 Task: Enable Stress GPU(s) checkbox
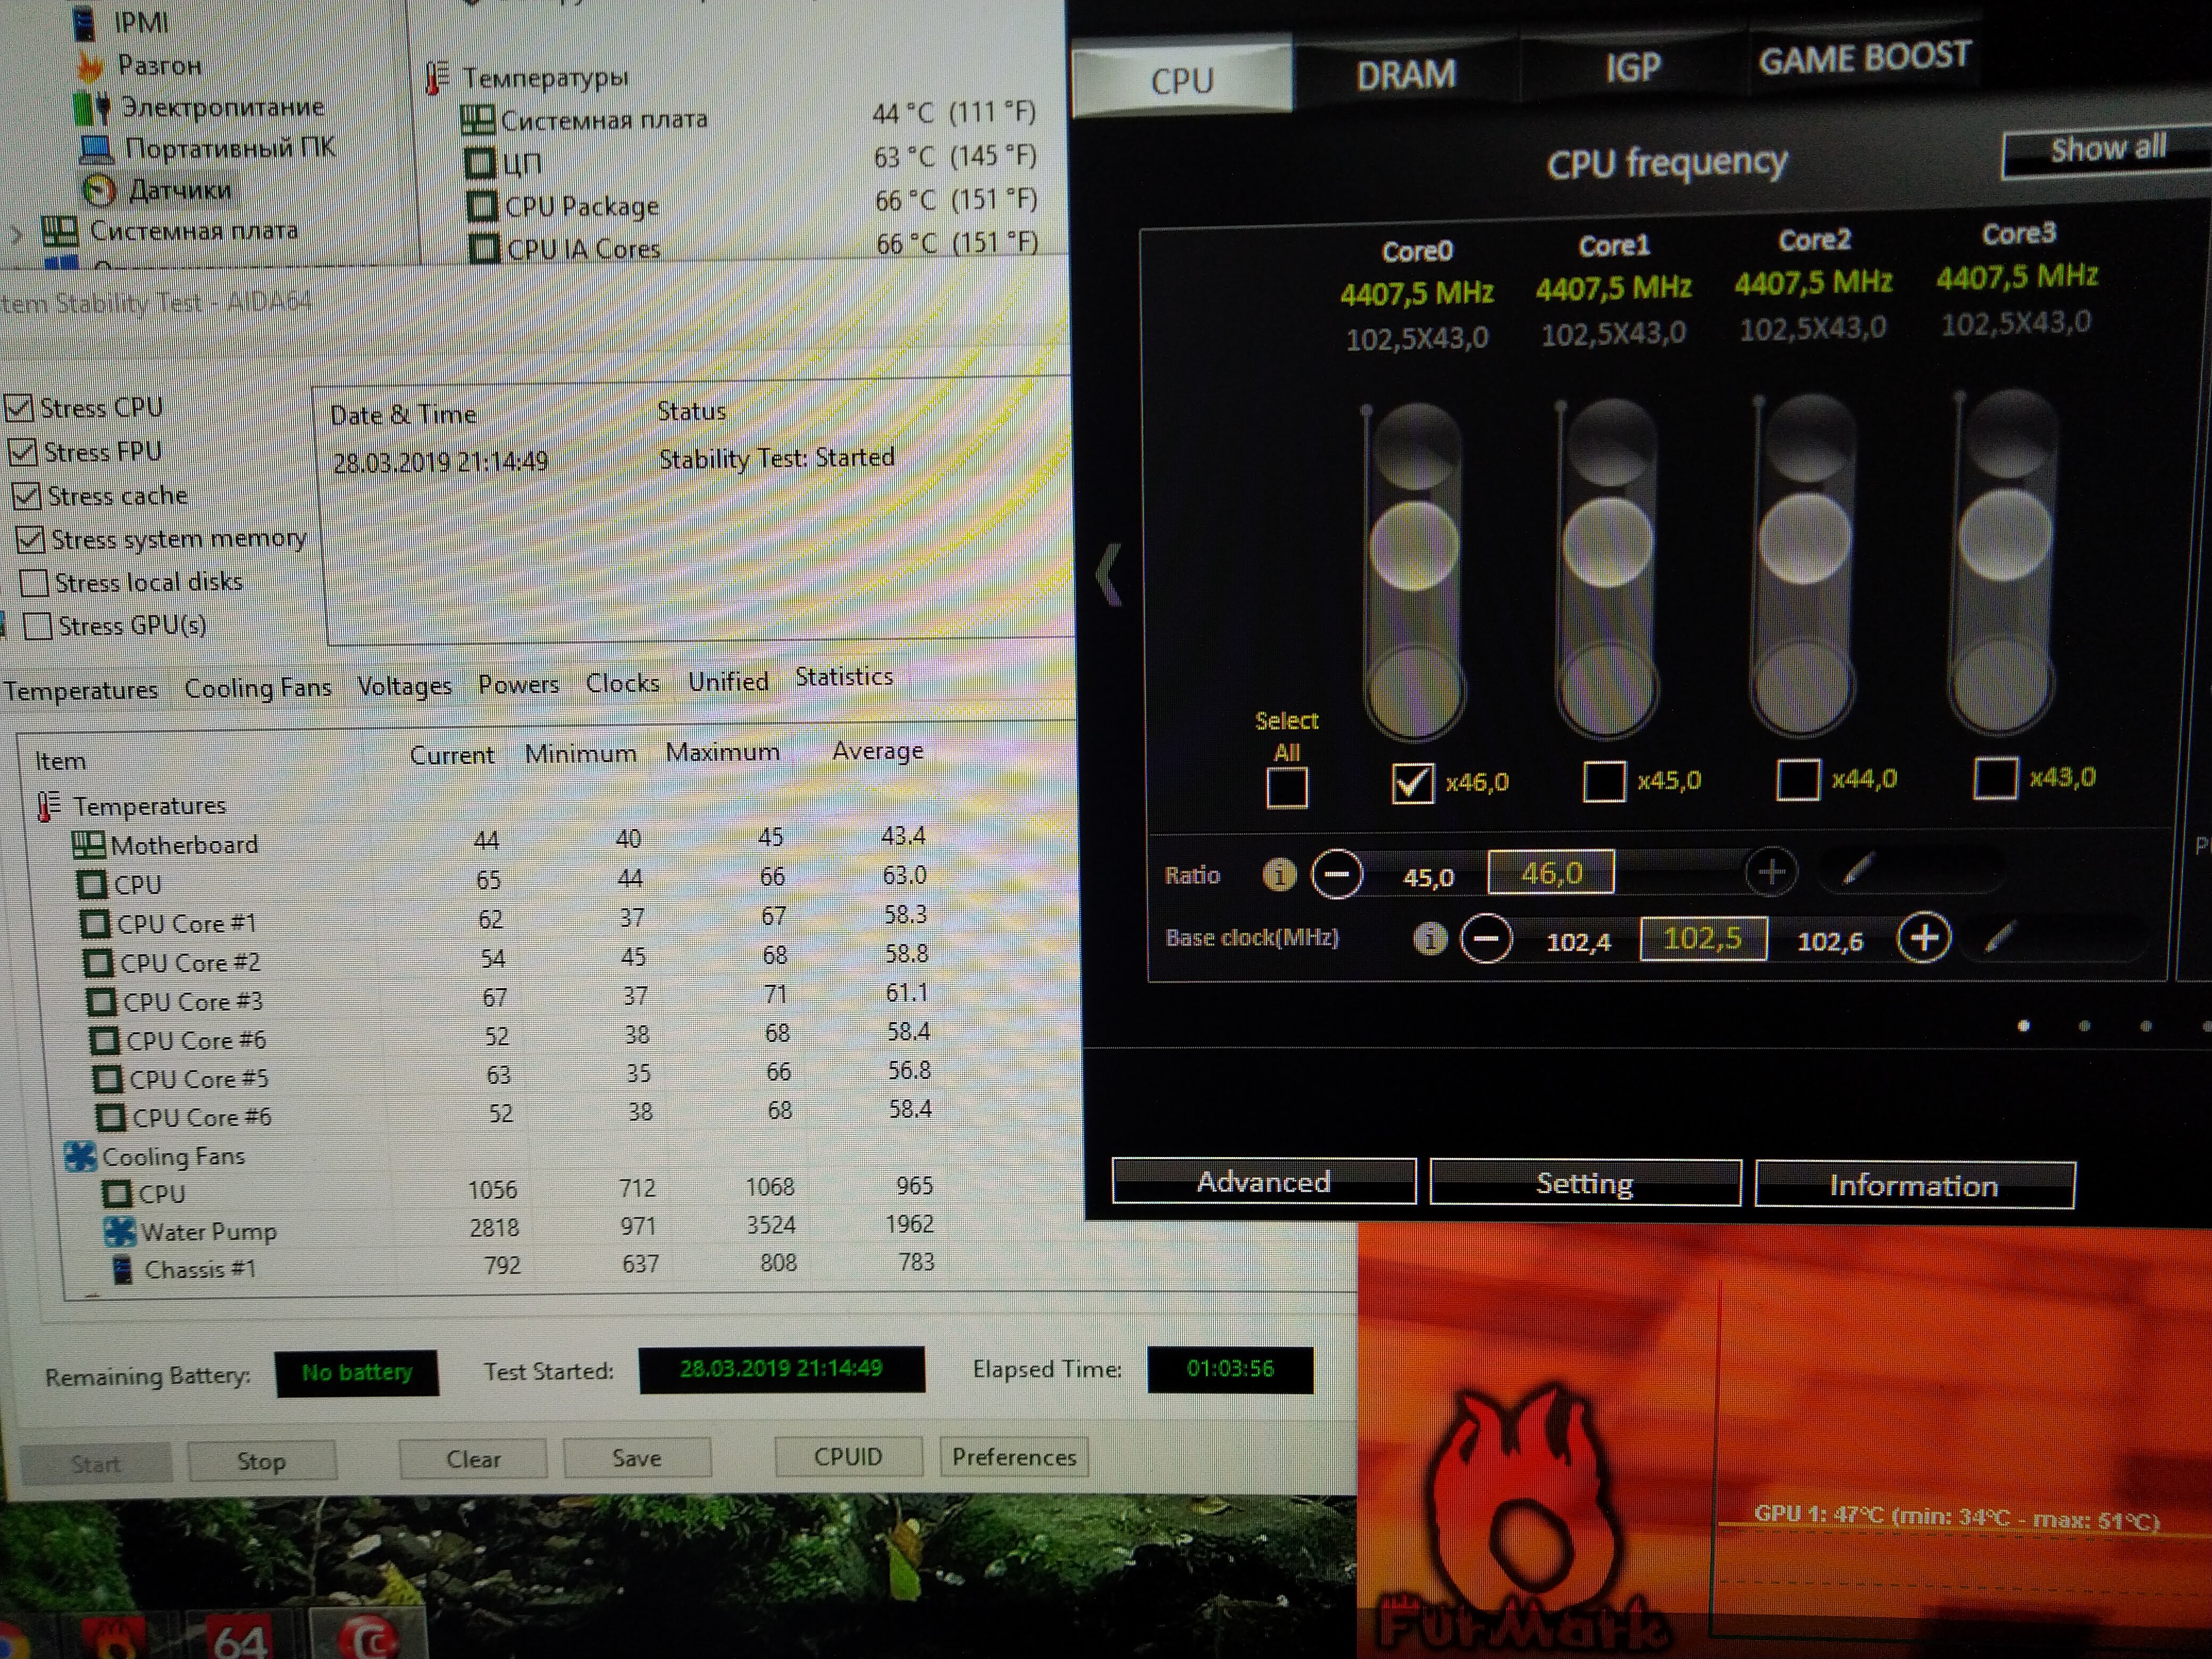point(37,626)
